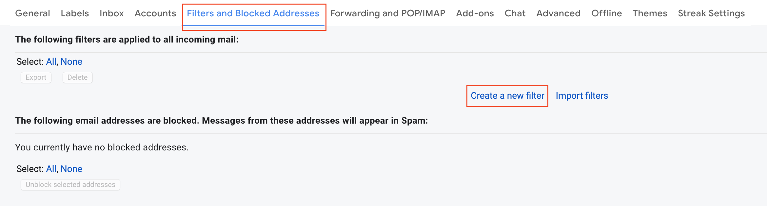767x206 pixels.
Task: Open the Inbox settings tab
Action: 111,13
